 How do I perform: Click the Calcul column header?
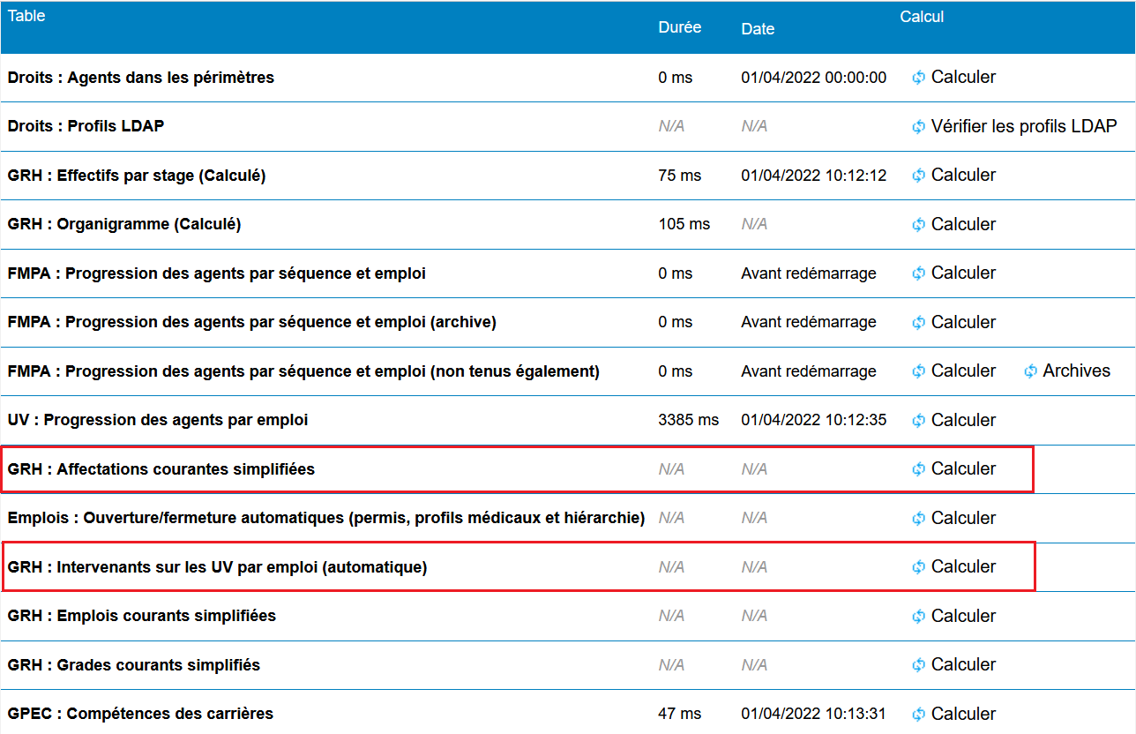tap(922, 17)
